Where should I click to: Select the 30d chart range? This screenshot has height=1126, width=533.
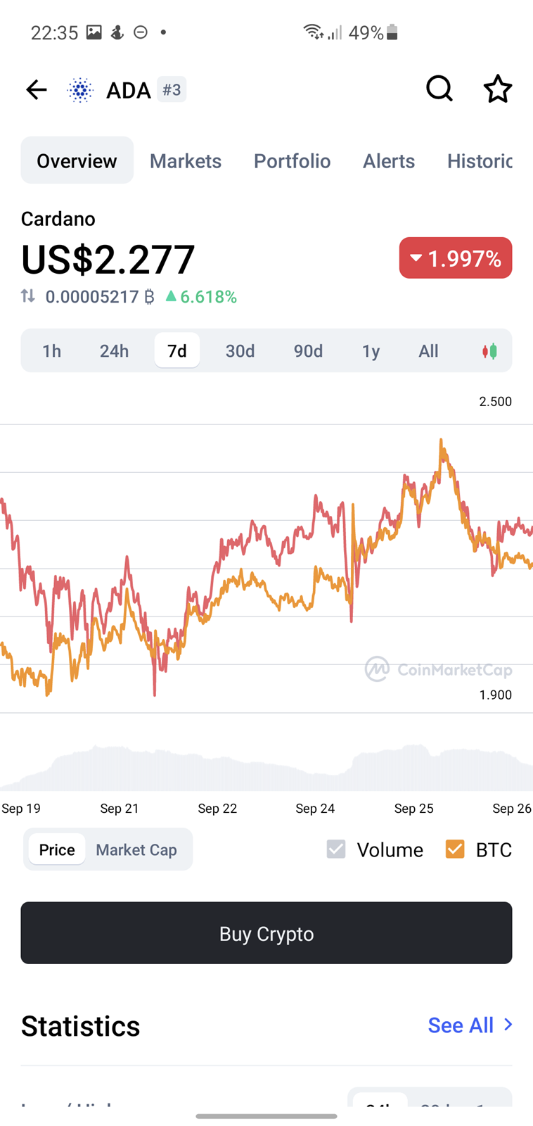[240, 350]
